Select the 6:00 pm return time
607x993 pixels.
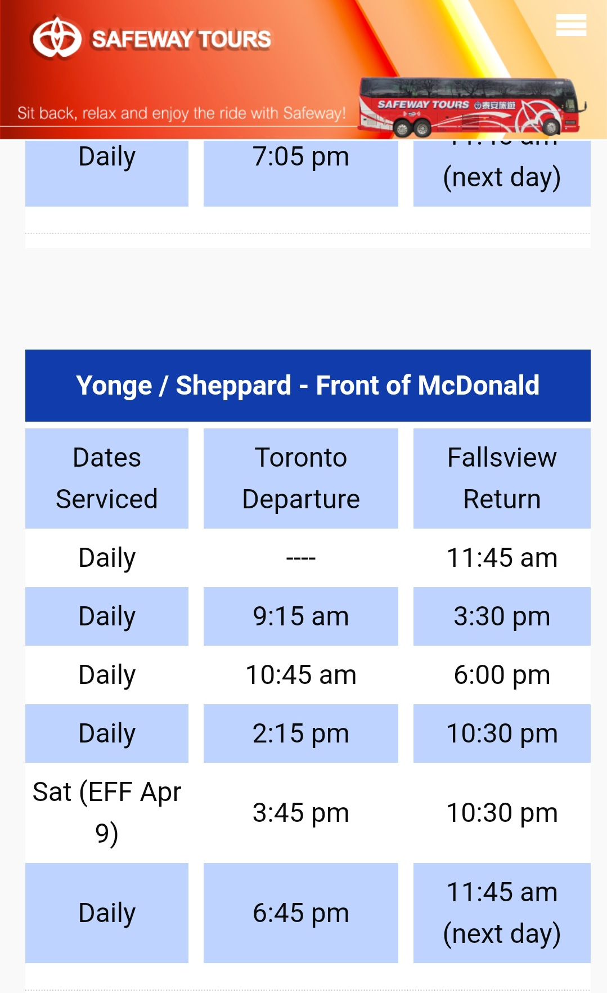point(501,675)
